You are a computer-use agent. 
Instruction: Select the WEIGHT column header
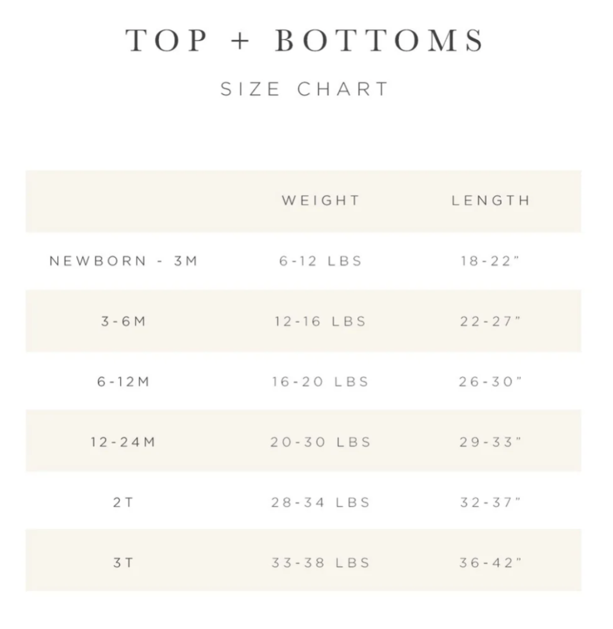[x=320, y=201]
